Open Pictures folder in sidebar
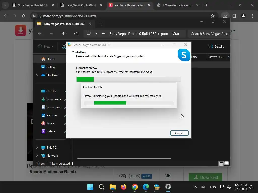The width and height of the screenshot is (258, 193). (x=49, y=115)
